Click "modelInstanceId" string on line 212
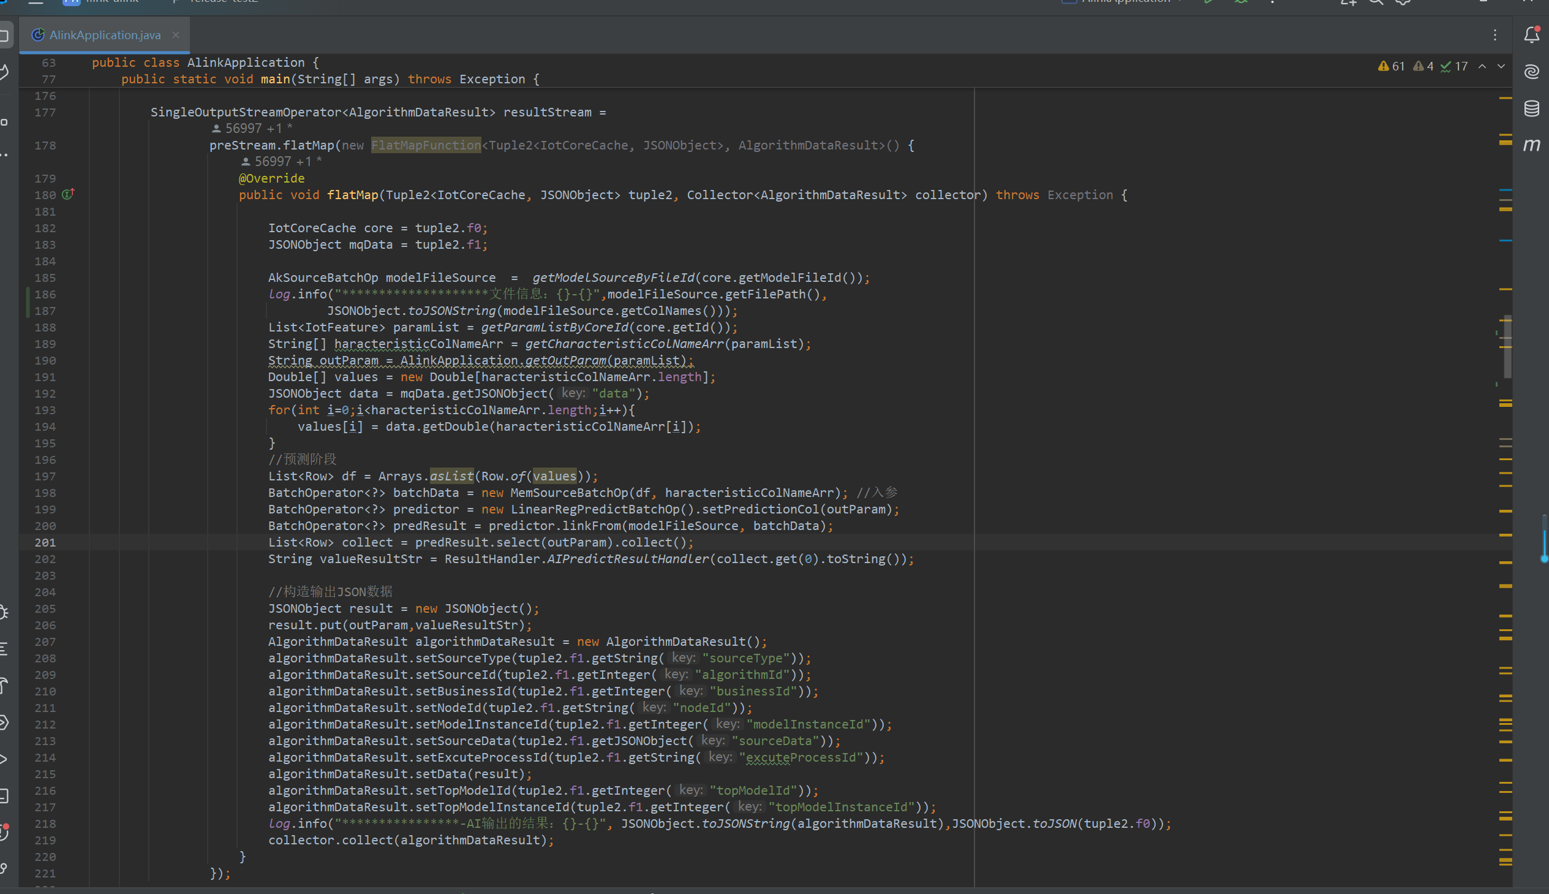Image resolution: width=1549 pixels, height=894 pixels. coord(809,724)
